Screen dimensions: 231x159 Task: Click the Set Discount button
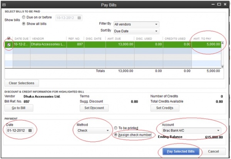[x=94, y=108]
